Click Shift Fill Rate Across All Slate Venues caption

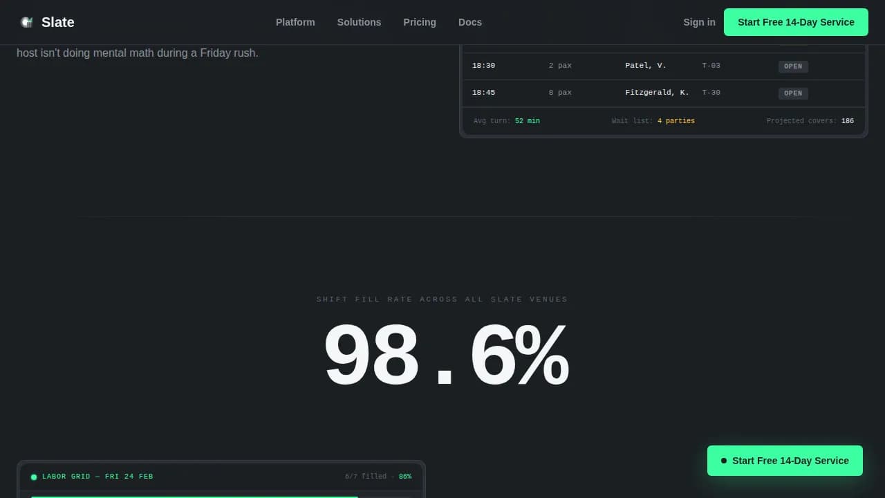pos(442,299)
